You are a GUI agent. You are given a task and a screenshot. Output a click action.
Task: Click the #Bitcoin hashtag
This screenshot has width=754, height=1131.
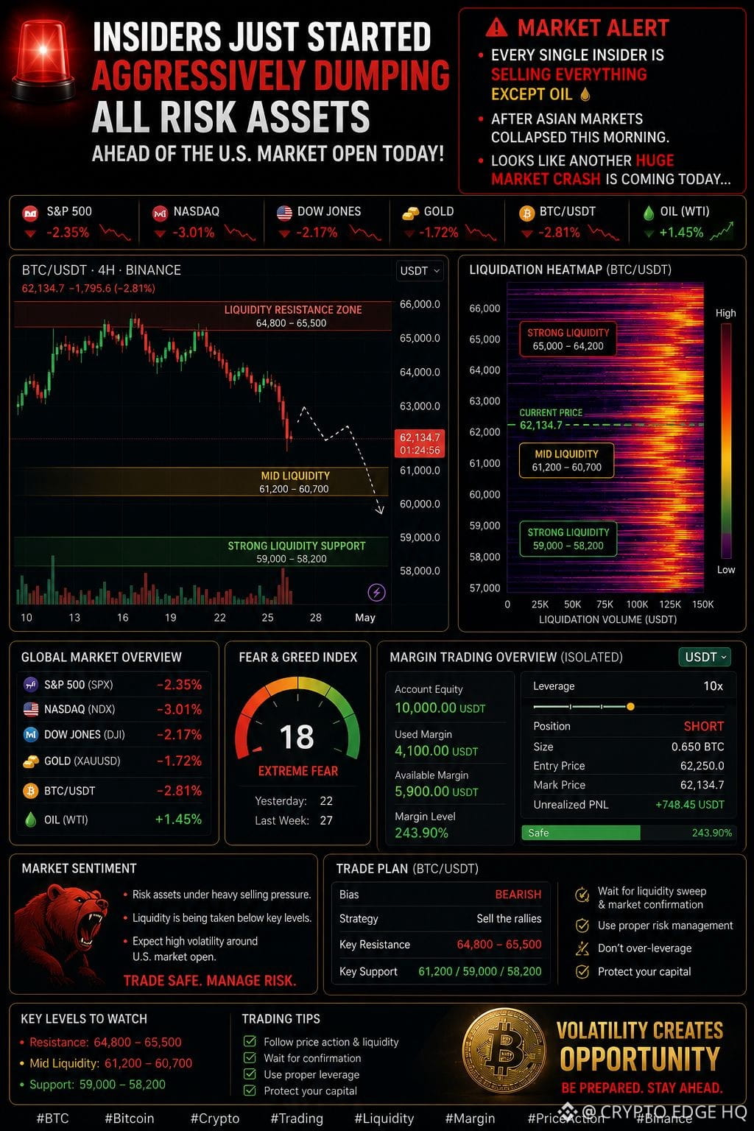tap(129, 1118)
